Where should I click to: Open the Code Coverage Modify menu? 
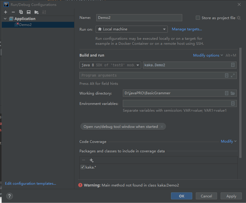(229, 141)
